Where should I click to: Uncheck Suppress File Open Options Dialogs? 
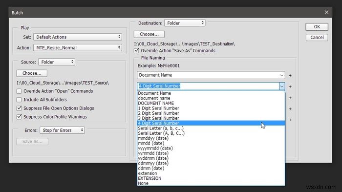point(19,108)
